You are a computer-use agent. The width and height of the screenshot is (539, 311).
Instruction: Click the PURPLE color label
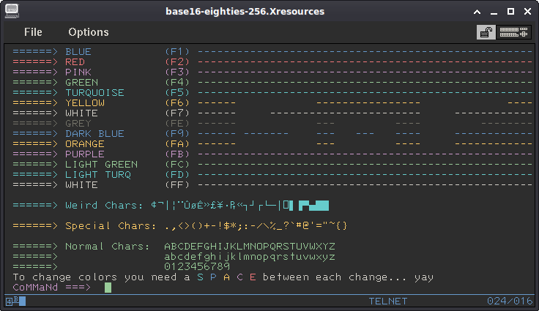85,154
